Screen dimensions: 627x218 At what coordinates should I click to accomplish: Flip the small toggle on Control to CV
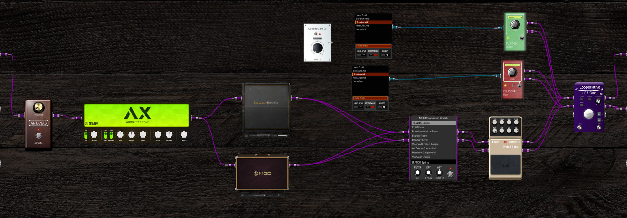[x=316, y=34]
